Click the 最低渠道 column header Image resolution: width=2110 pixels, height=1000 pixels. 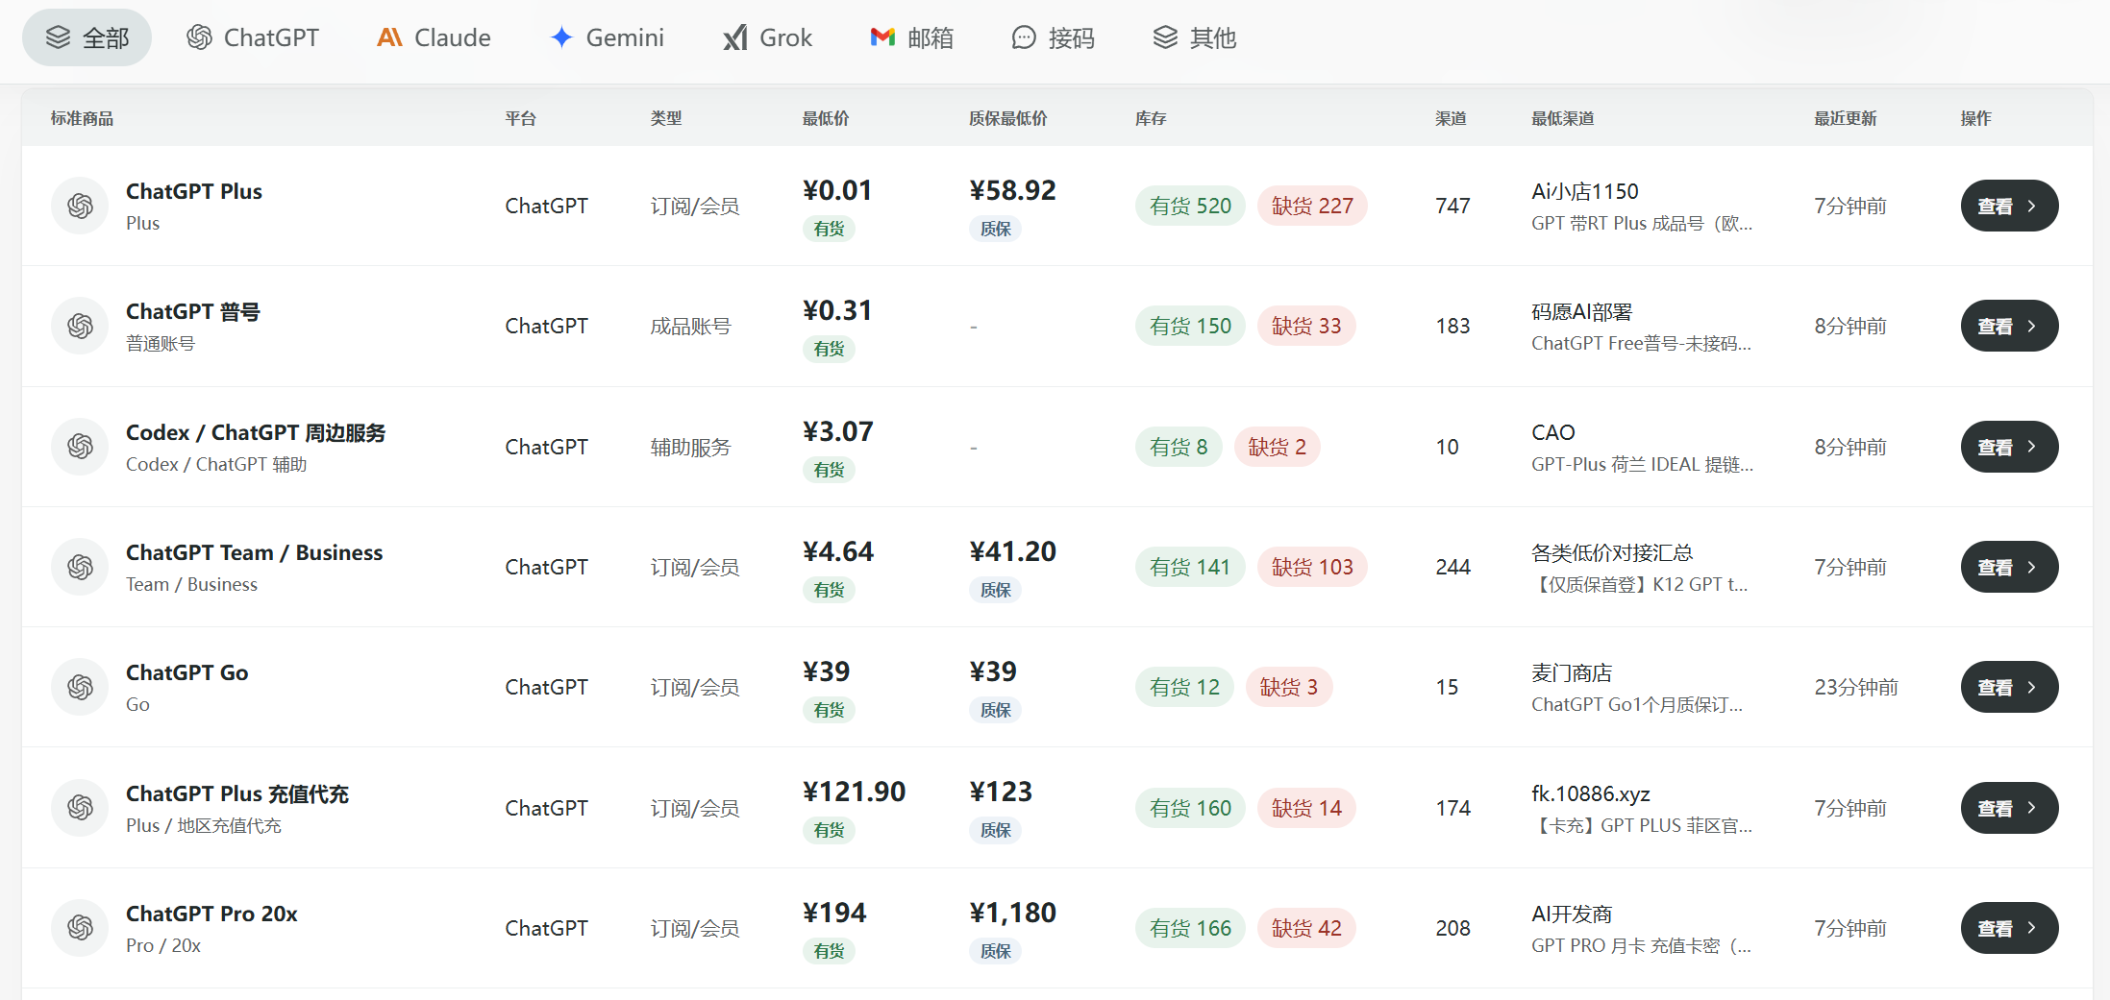1563,118
